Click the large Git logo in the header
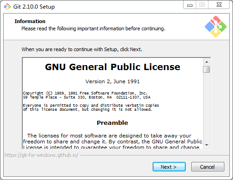Screen dimensions: 233x180 point(216,27)
